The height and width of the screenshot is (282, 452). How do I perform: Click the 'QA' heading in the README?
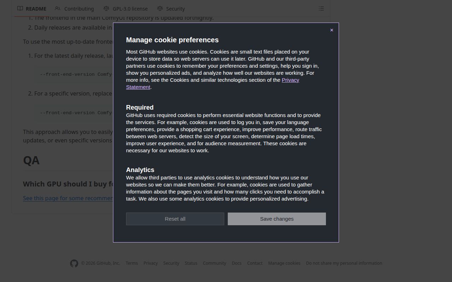[31, 160]
